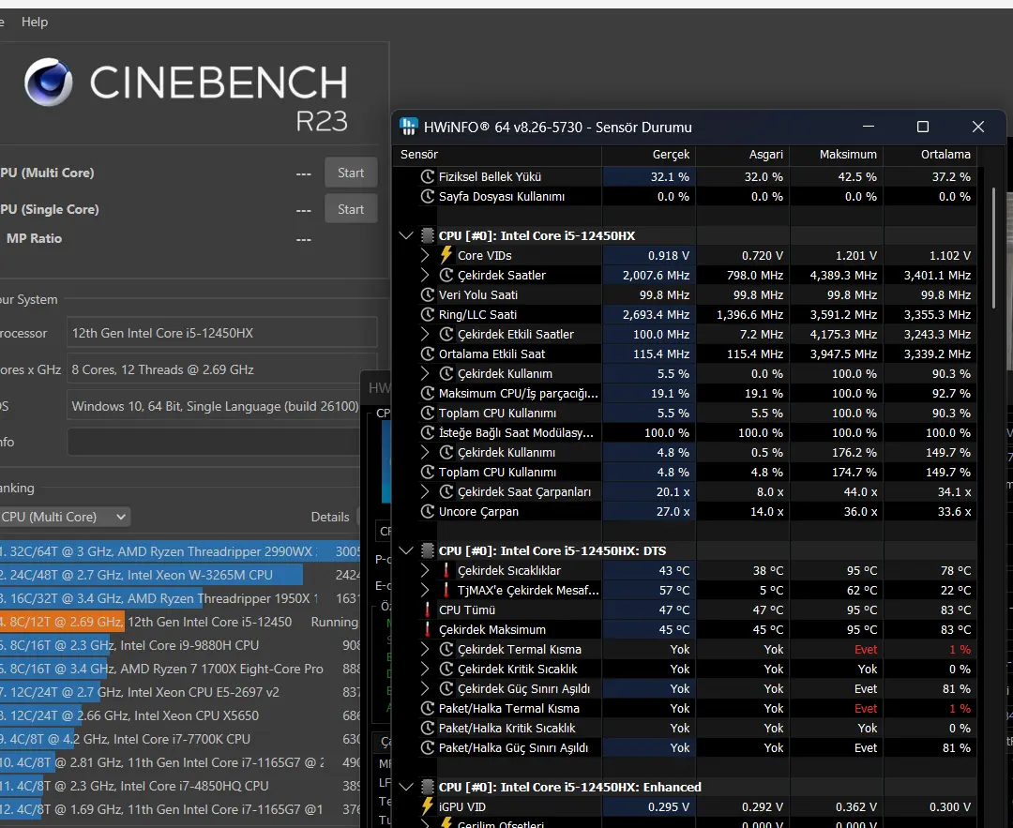Click the clock icon beside Veri Yolu Saati

click(x=427, y=294)
